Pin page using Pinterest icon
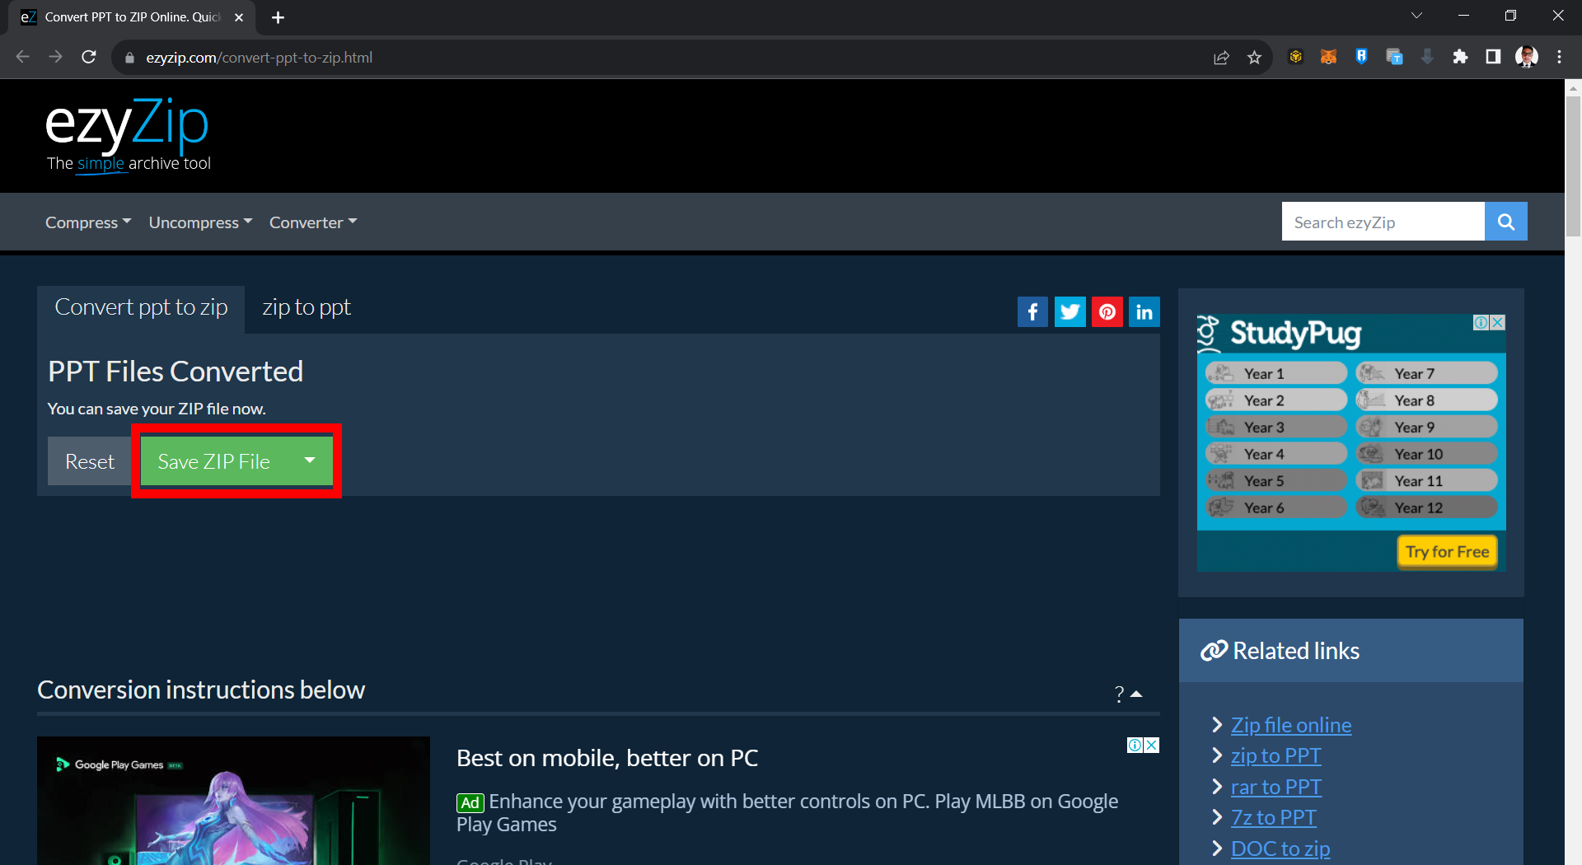1582x865 pixels. pyautogui.click(x=1107, y=312)
